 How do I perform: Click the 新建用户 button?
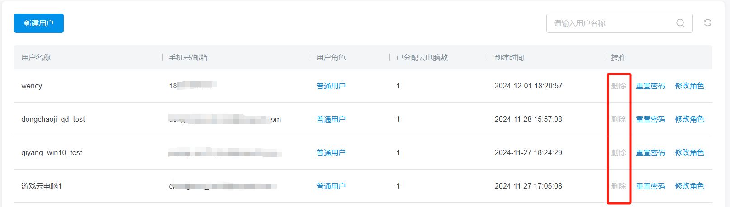(x=39, y=23)
